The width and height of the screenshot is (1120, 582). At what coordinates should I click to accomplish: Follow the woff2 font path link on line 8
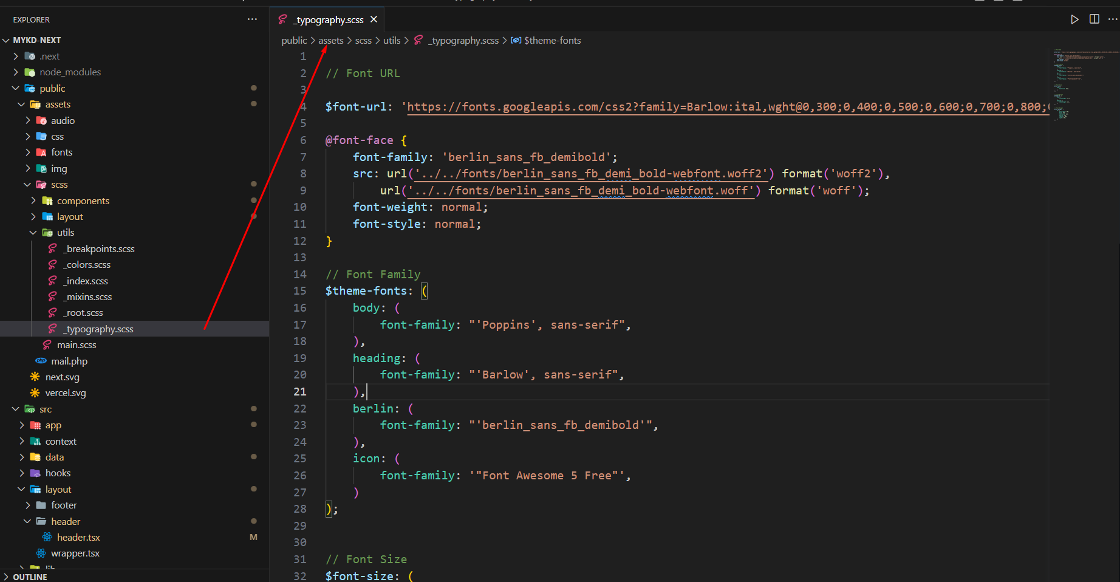click(590, 174)
